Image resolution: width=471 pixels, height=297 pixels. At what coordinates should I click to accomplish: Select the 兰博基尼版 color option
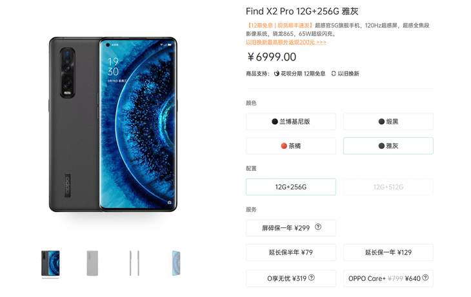[x=291, y=122]
